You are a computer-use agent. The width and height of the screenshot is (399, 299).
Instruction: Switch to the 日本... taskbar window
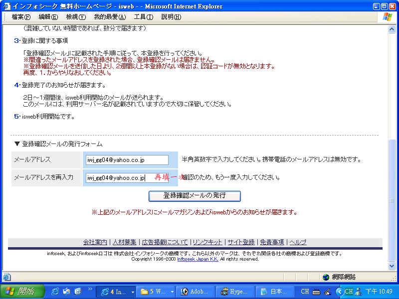(275, 292)
